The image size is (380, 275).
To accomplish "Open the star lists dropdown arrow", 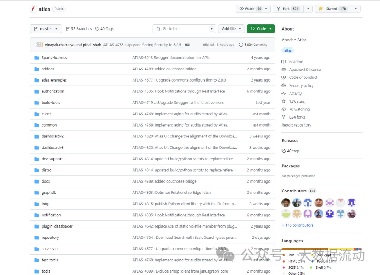I will coord(356,9).
